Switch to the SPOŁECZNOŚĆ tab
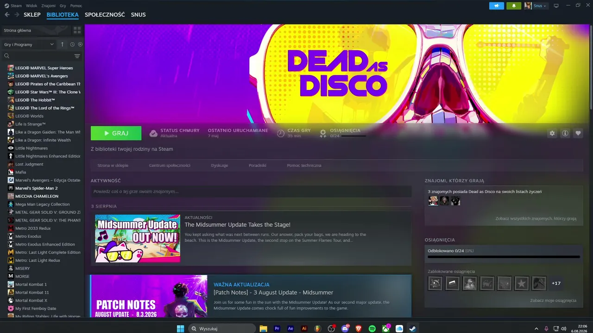The height and width of the screenshot is (333, 593). [x=105, y=15]
